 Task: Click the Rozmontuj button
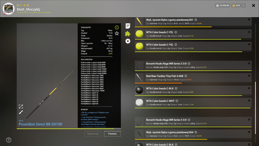coord(93,134)
